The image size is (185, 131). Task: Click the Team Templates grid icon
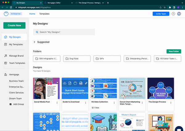6,63
